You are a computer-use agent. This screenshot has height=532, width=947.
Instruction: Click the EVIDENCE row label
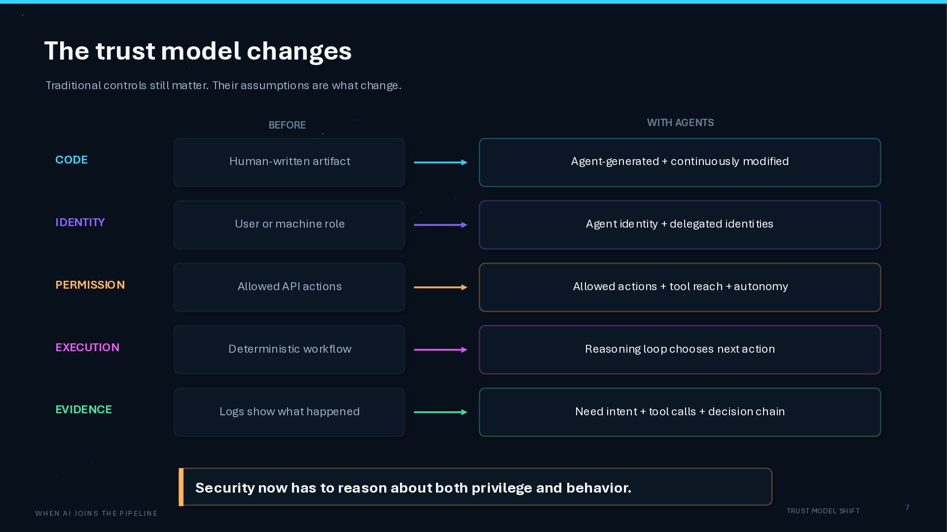(84, 410)
